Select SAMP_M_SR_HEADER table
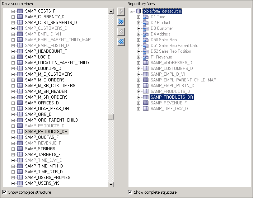This screenshot has width=253, height=198. 46,91
